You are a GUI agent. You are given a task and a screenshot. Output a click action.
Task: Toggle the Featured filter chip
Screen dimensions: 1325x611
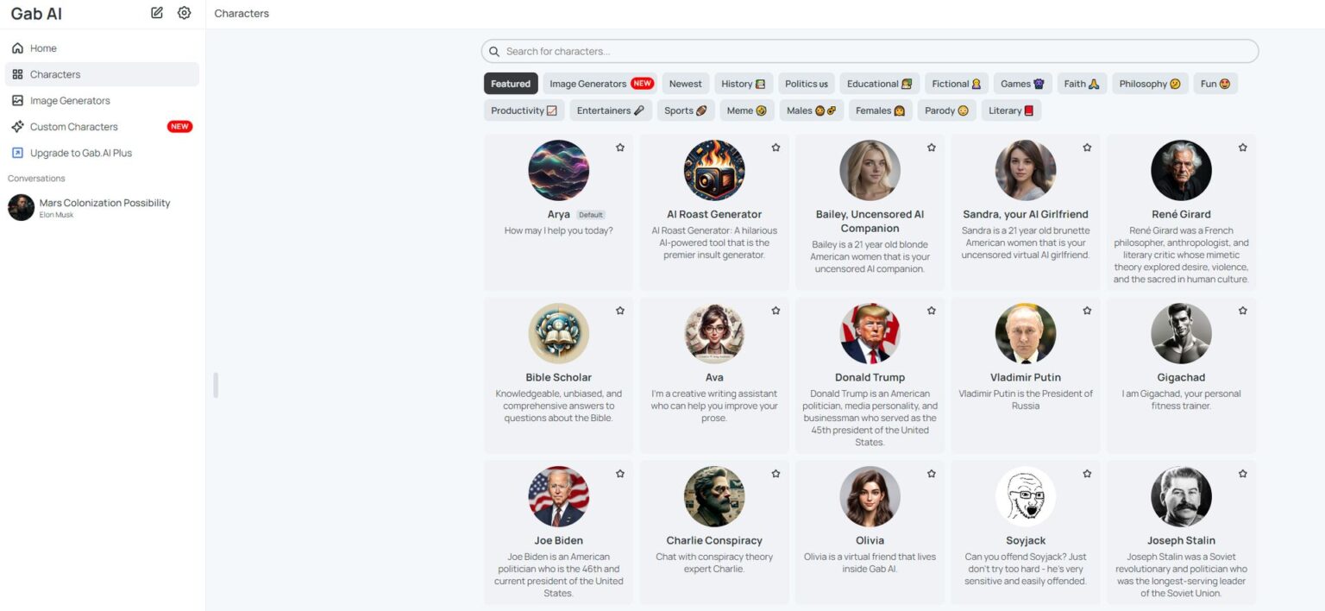coord(510,83)
